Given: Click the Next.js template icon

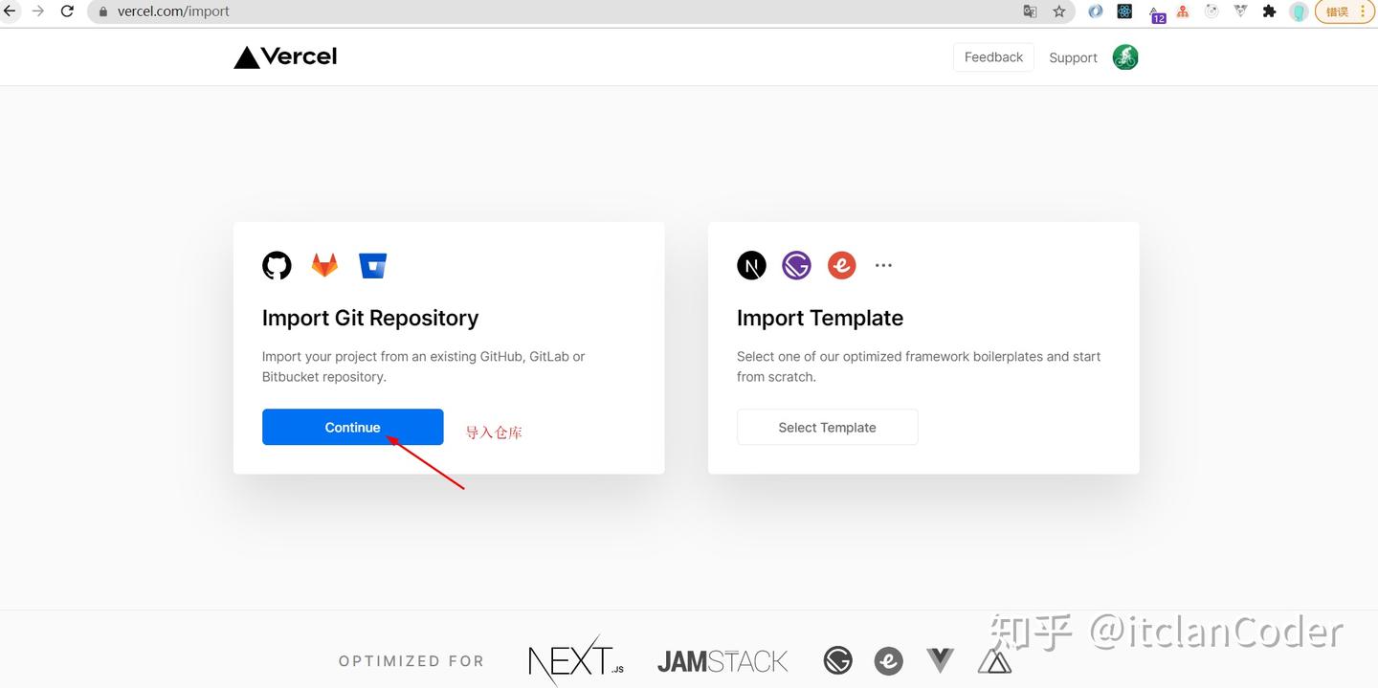Looking at the screenshot, I should (751, 265).
